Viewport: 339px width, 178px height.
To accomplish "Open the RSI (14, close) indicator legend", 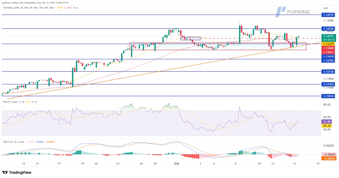I will click(x=10, y=102).
